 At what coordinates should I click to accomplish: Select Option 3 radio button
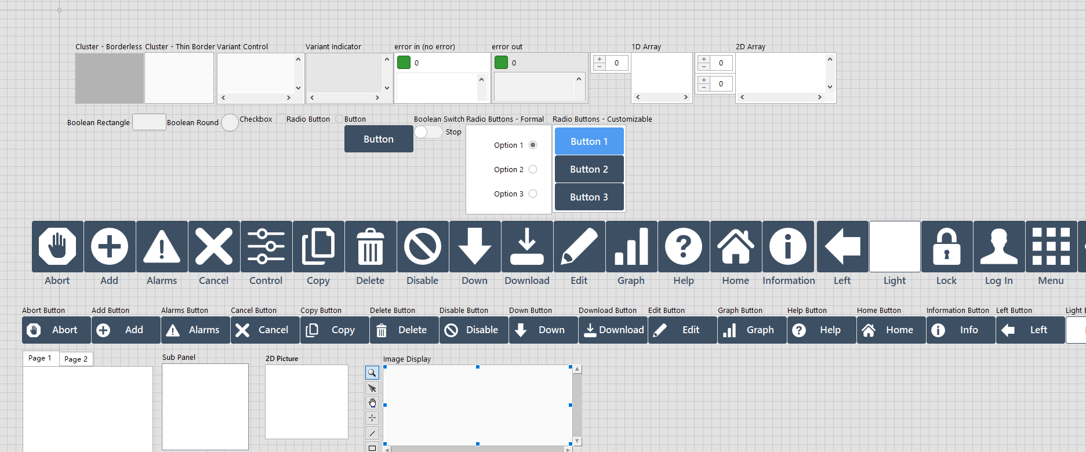pos(533,194)
